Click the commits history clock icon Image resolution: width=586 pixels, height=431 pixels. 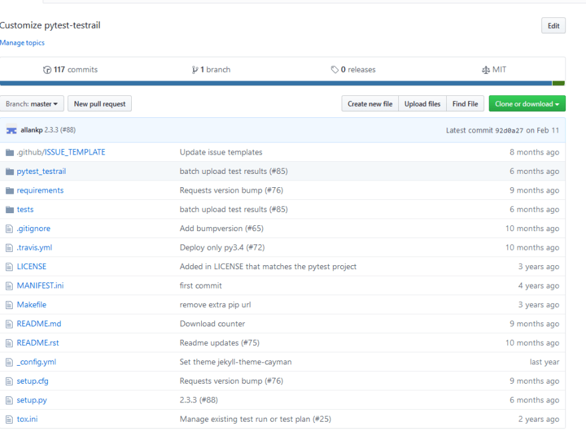47,70
